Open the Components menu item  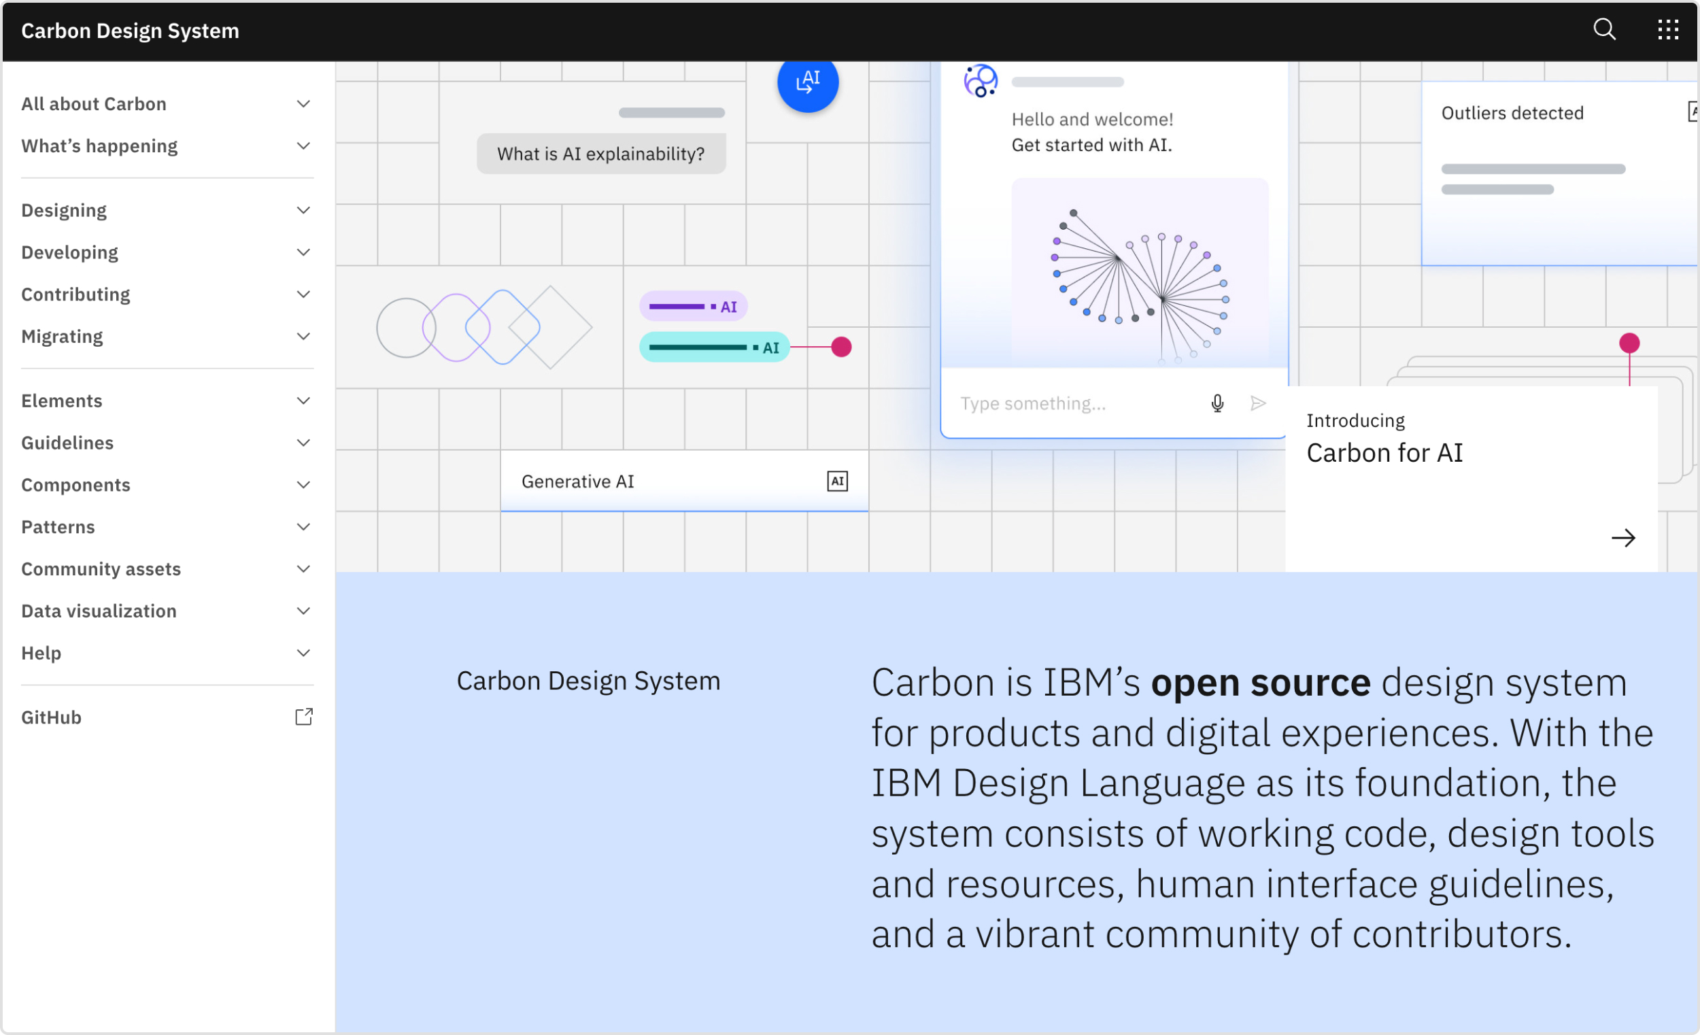pos(167,485)
